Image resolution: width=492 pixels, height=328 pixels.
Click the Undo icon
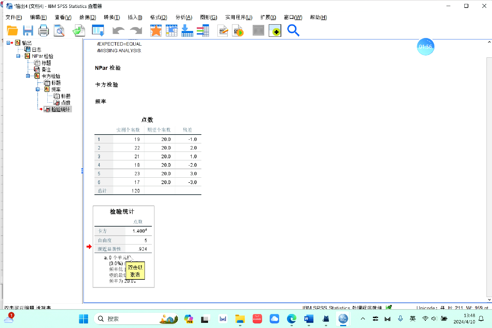(118, 30)
